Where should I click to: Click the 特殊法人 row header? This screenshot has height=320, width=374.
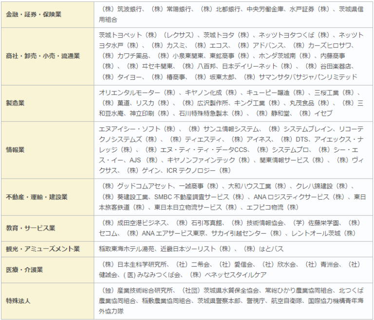(x=19, y=301)
